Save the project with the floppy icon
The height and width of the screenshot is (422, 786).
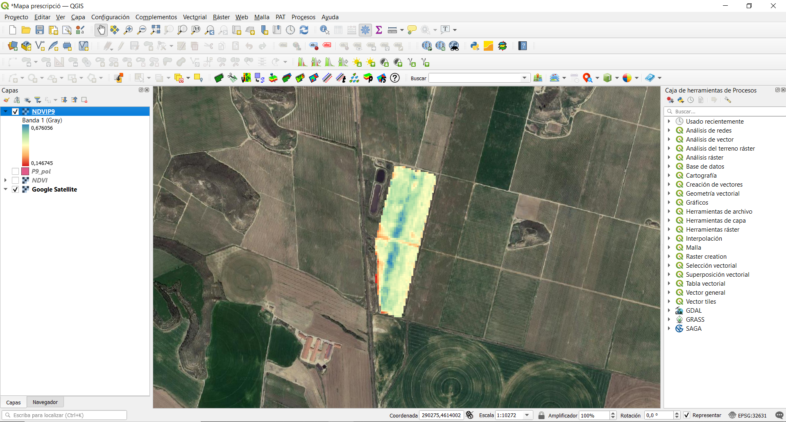click(x=40, y=30)
